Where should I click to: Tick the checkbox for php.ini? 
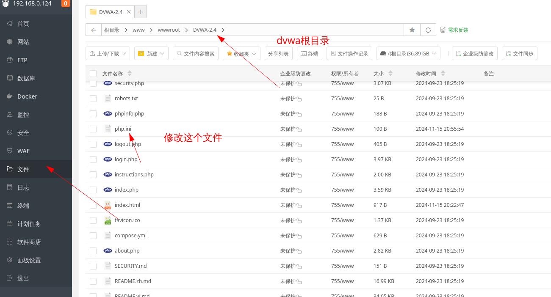pos(93,129)
